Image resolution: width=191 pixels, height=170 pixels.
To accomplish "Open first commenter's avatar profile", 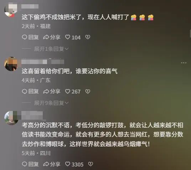I will [11, 10].
